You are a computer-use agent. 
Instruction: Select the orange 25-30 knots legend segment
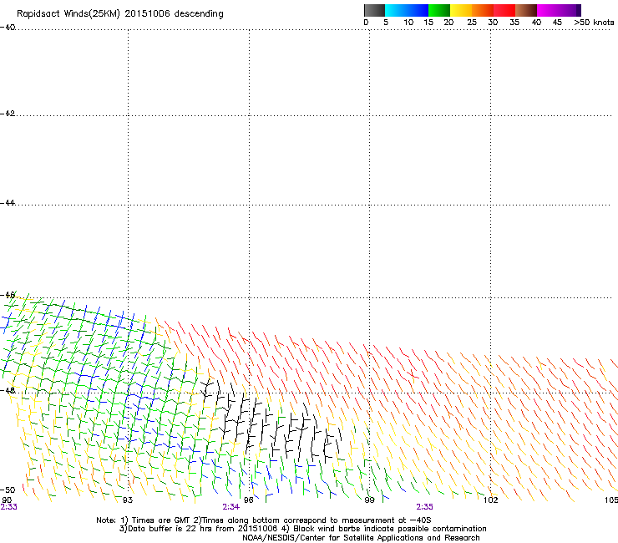483,10
